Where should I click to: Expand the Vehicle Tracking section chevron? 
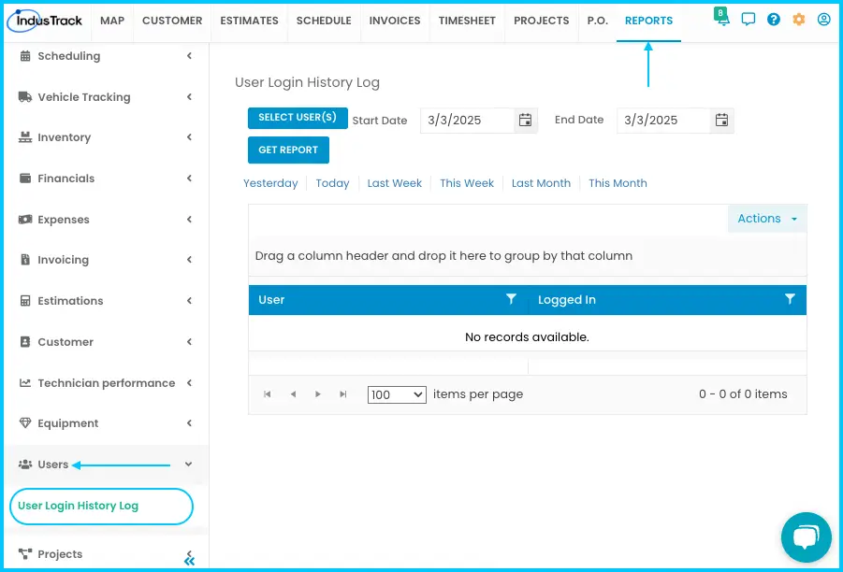click(189, 96)
